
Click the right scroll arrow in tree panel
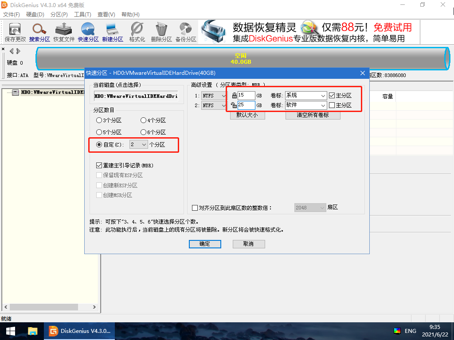94,307
